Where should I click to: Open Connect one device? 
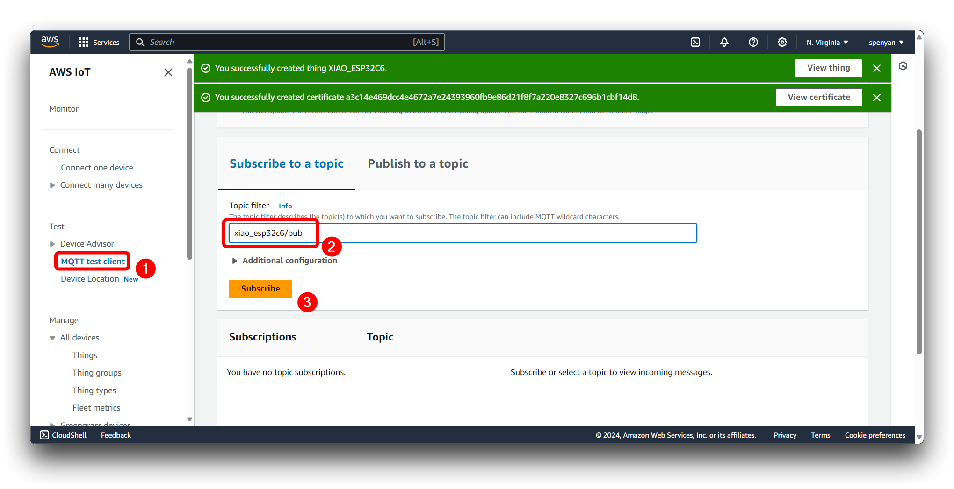click(x=97, y=168)
